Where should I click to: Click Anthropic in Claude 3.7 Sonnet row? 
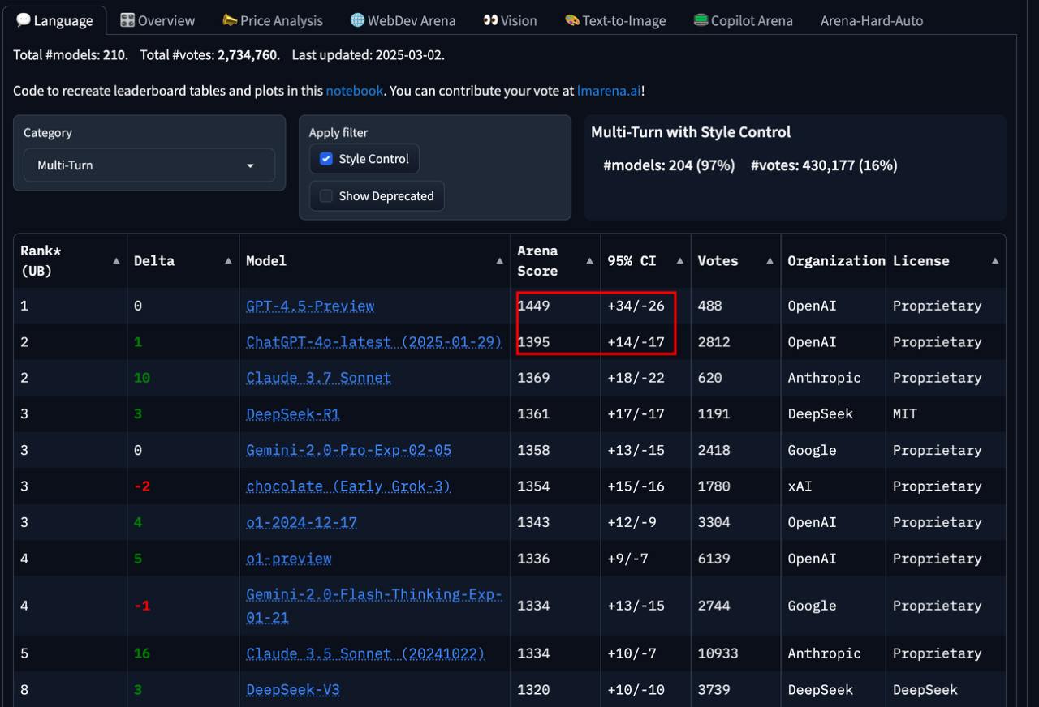(x=824, y=378)
